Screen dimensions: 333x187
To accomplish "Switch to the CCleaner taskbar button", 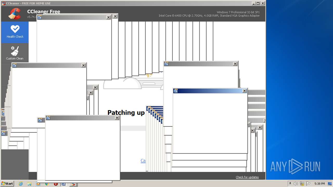I will click(73, 184).
